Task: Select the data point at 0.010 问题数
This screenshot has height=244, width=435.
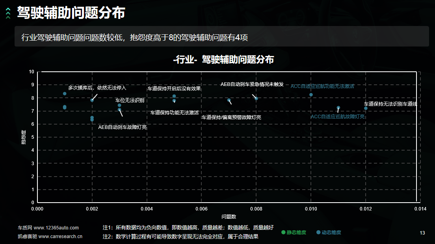Action: coord(311,95)
